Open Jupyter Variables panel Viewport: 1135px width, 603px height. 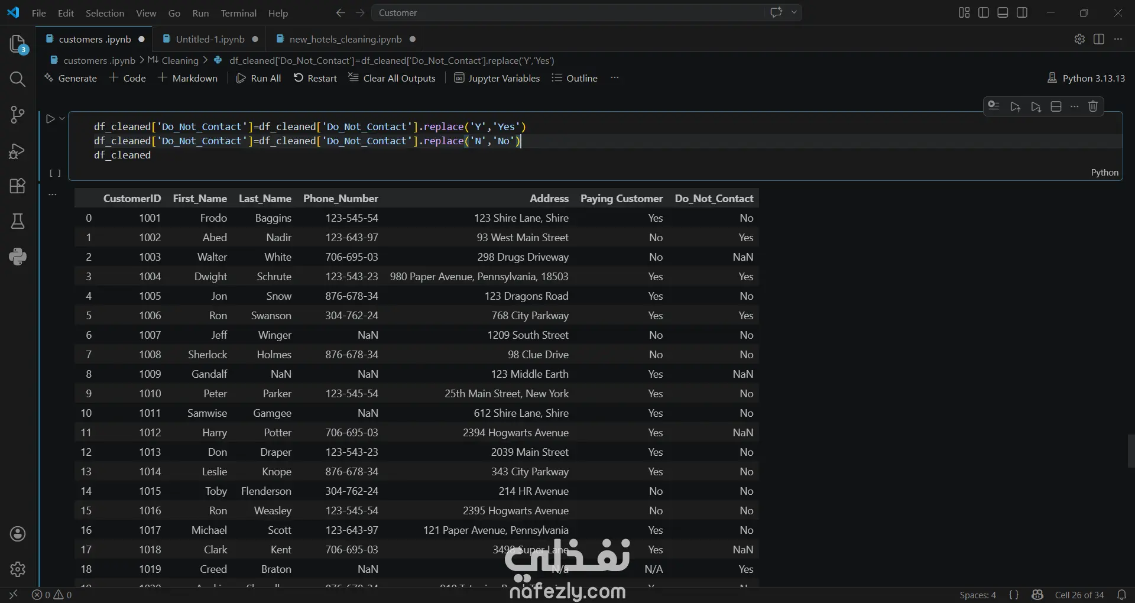pos(497,78)
